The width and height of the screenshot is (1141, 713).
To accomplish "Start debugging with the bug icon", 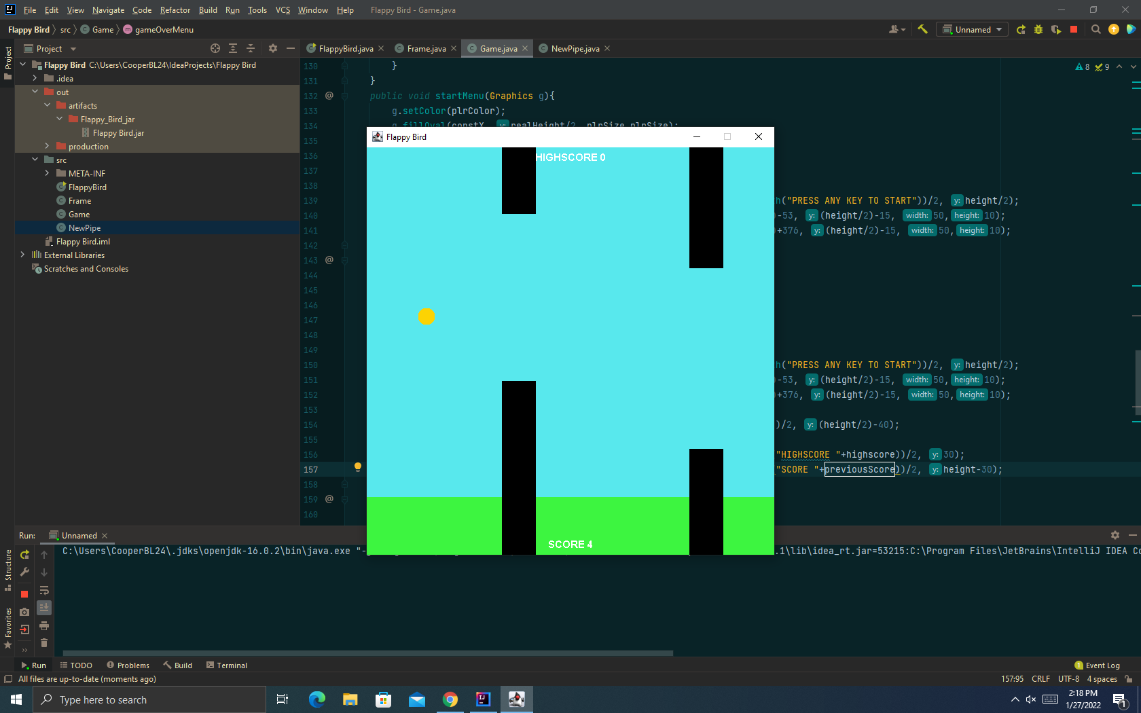I will pyautogui.click(x=1038, y=29).
